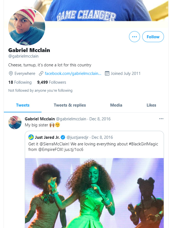170x228 pixels.
Task: Open Gabriel Mcclain's large profile picture
Action: point(27,27)
